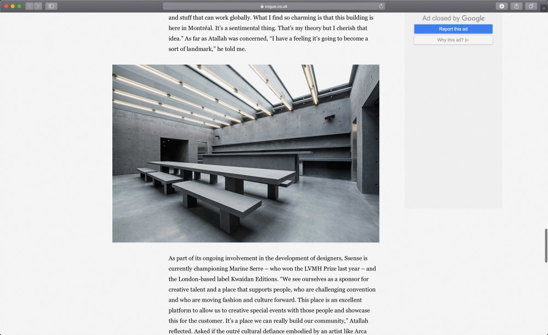Click paragraph about Marine Serre
Screen dimensions: 548x335
[272, 294]
